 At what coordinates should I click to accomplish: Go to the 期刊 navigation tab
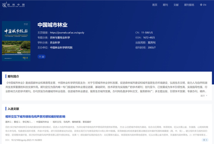[165, 5]
